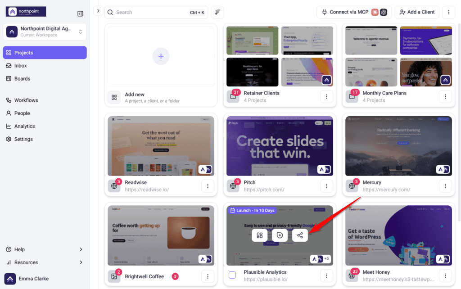The width and height of the screenshot is (461, 289).
Task: Go to the Projects page
Action: point(45,53)
